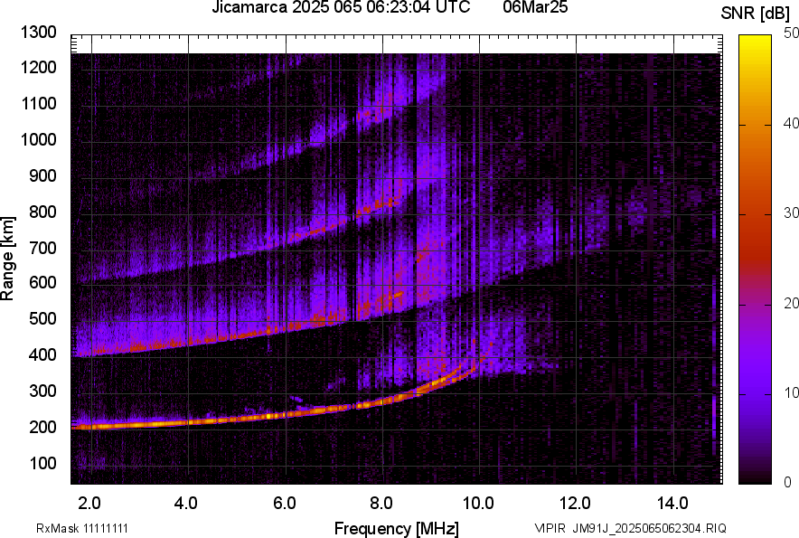Click the 'VIPIR' footer label
799x538 pixels.
tap(550, 528)
